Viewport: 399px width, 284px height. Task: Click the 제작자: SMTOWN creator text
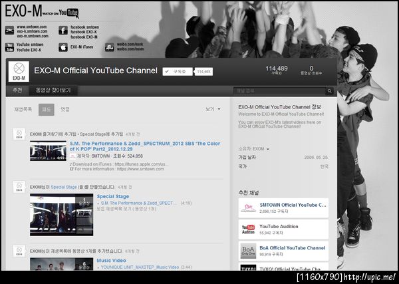(x=93, y=156)
